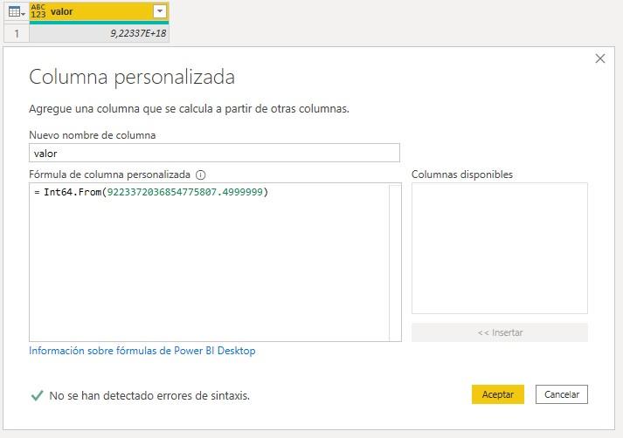The height and width of the screenshot is (438, 623).
Task: Click the Fórmula de columna personalizada label
Action: click(x=109, y=175)
